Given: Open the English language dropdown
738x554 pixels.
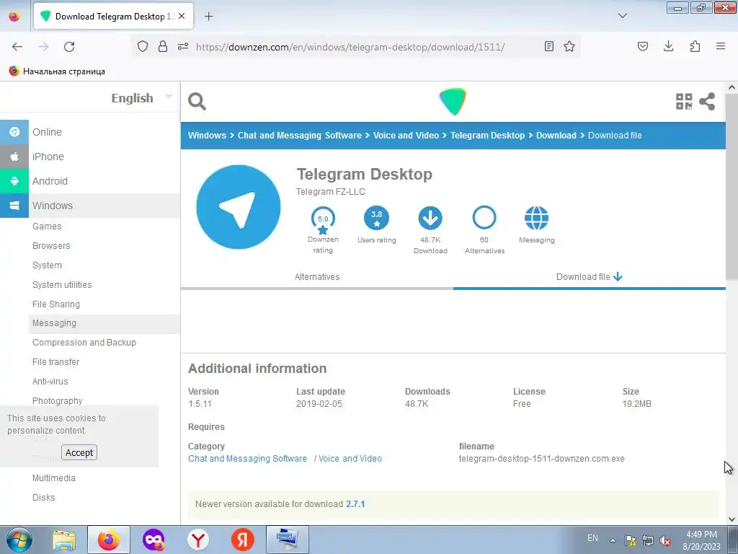Looking at the screenshot, I should pos(142,98).
